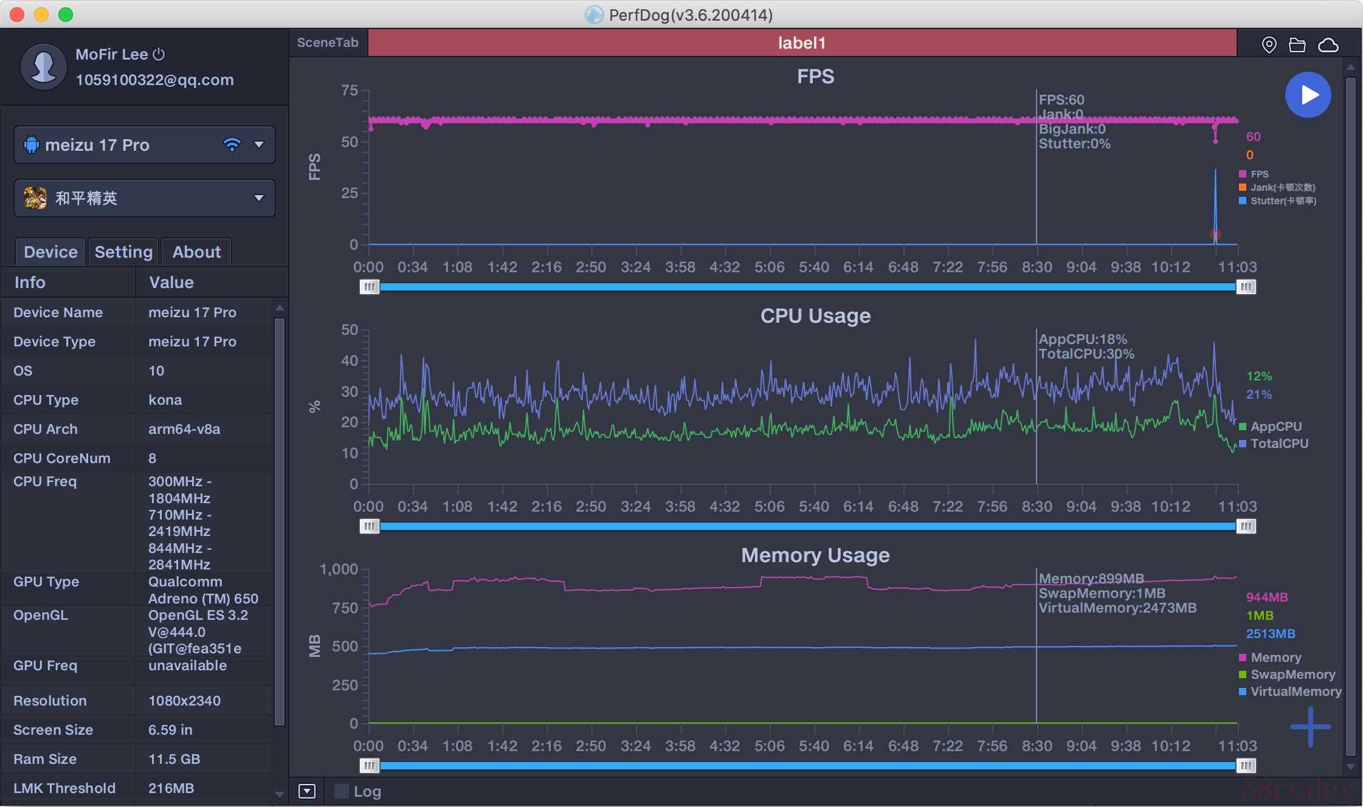The image size is (1363, 807).
Task: Select the Device Type row
Action: pyautogui.click(x=137, y=342)
